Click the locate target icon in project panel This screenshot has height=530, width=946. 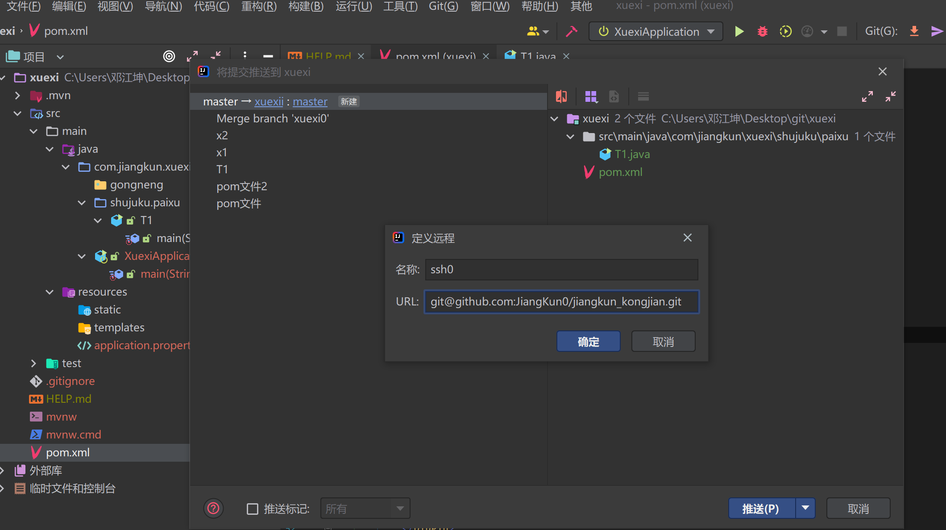169,56
